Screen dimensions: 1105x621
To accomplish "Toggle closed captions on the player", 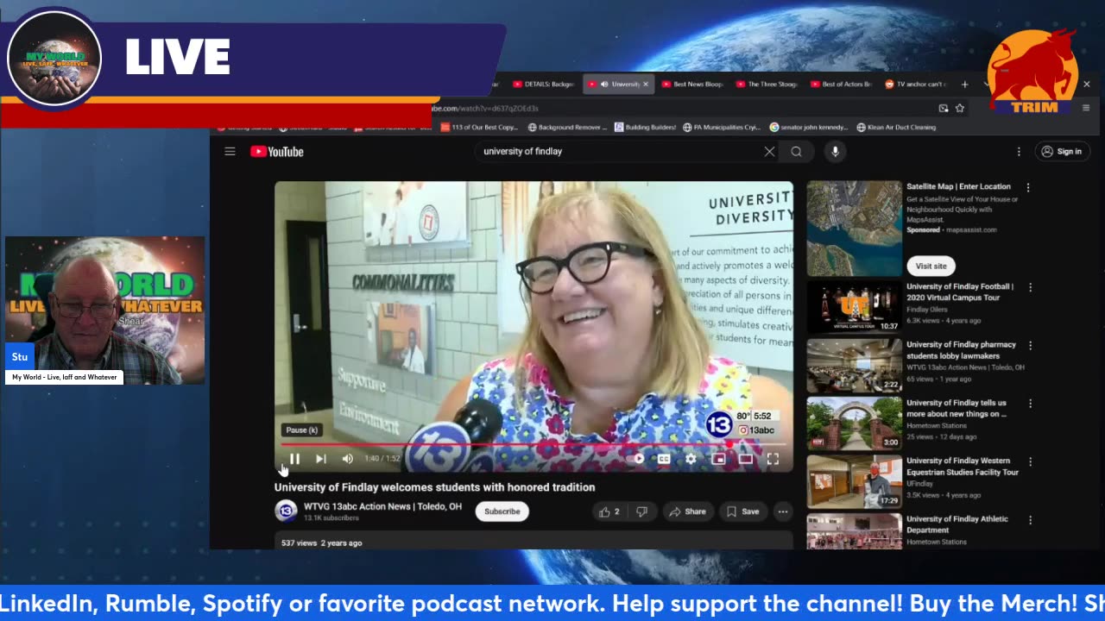I will coord(664,459).
